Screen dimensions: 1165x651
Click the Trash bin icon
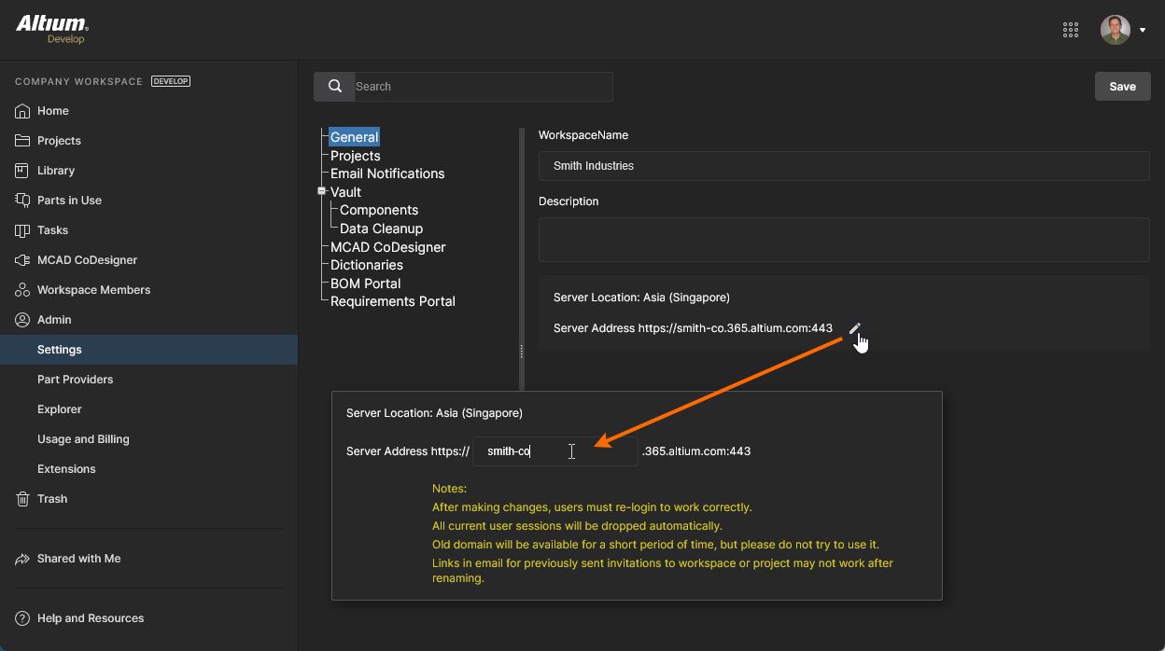coord(22,499)
